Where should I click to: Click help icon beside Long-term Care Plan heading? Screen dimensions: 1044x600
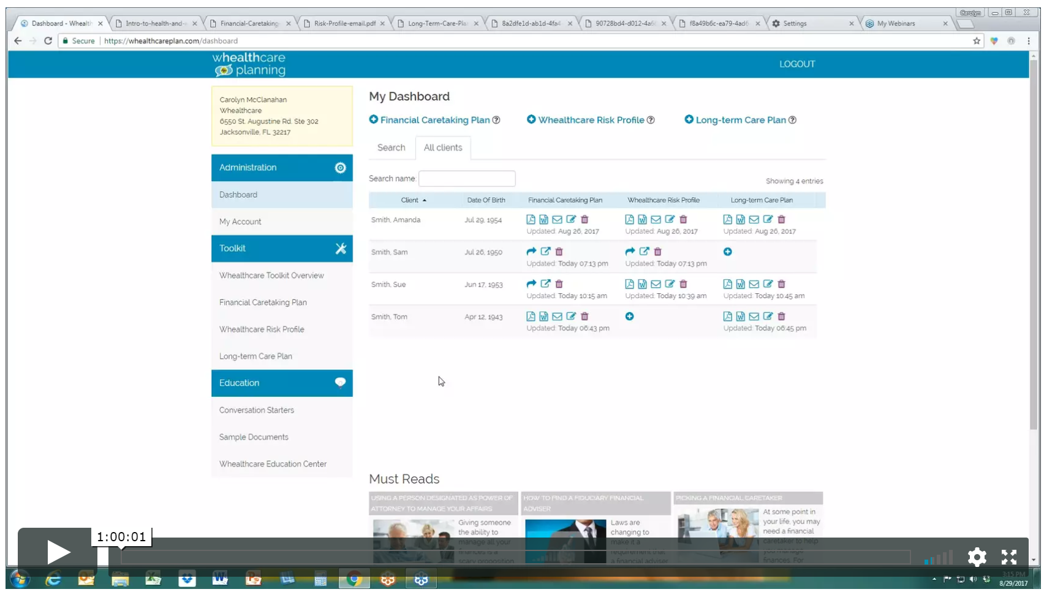792,120
